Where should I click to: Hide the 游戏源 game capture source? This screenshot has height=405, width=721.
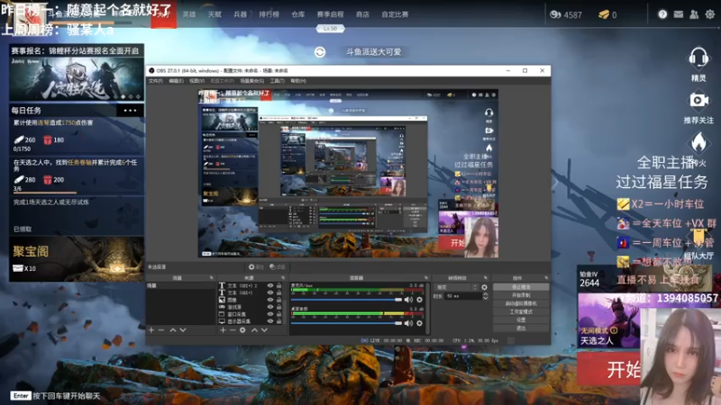pos(270,307)
